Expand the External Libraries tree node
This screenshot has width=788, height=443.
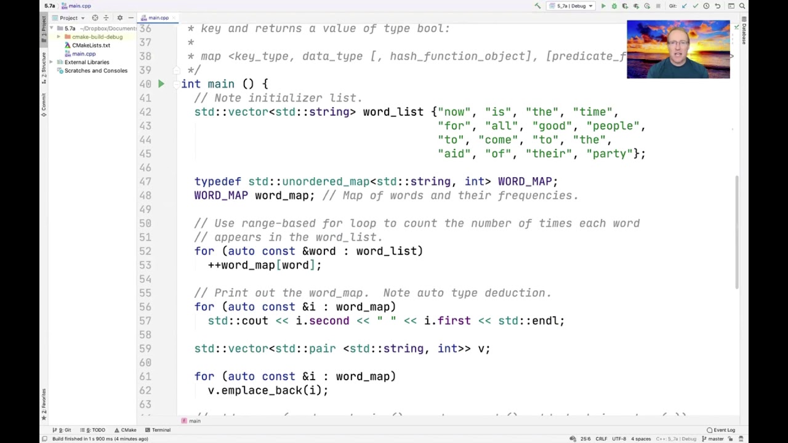tap(51, 62)
